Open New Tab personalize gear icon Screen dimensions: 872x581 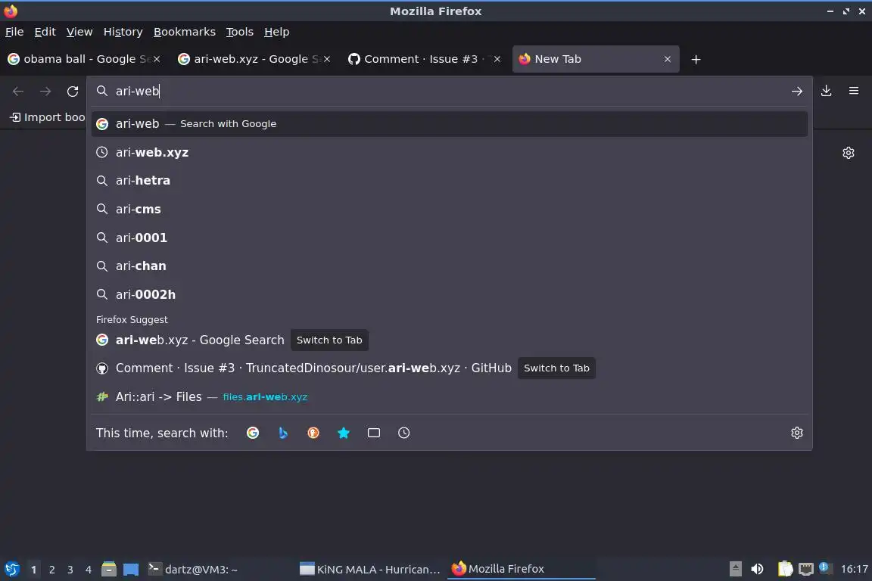848,152
